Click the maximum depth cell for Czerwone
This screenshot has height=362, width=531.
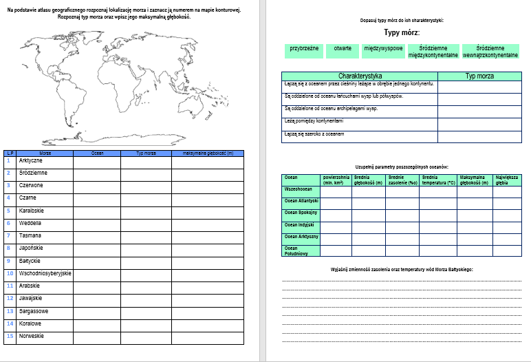[208, 186]
